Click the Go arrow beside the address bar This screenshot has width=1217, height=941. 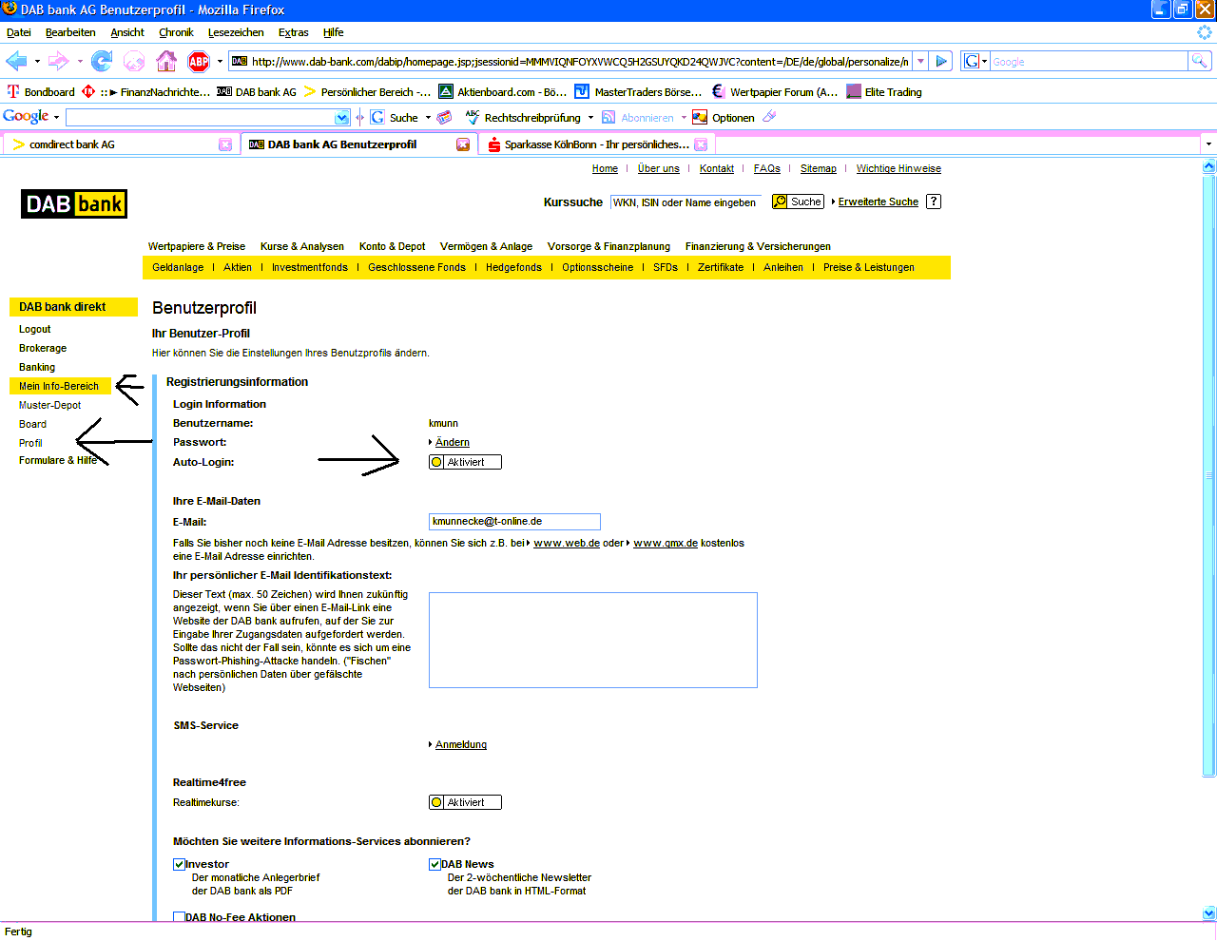pyautogui.click(x=941, y=62)
